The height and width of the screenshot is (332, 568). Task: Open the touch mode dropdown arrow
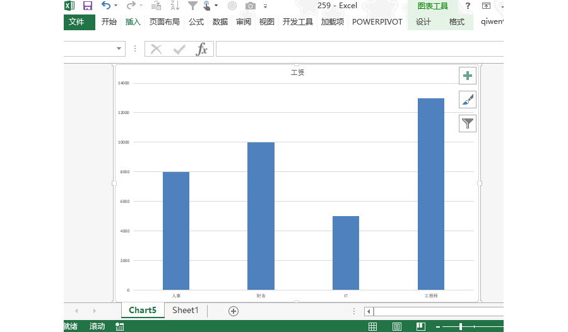[216, 6]
